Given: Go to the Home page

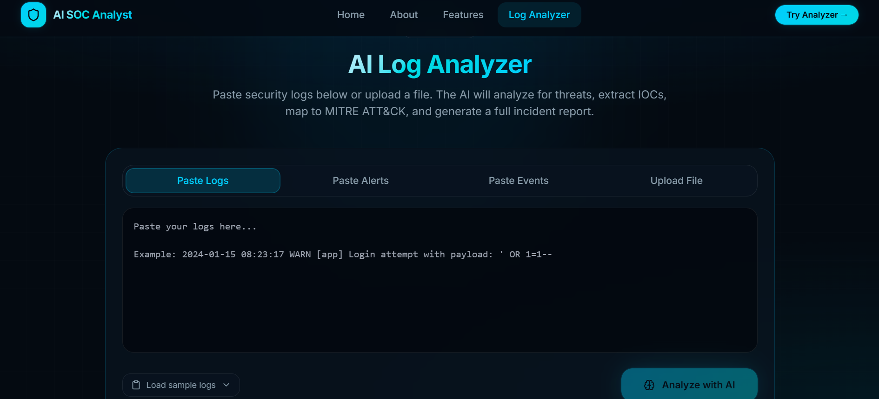Looking at the screenshot, I should point(351,15).
